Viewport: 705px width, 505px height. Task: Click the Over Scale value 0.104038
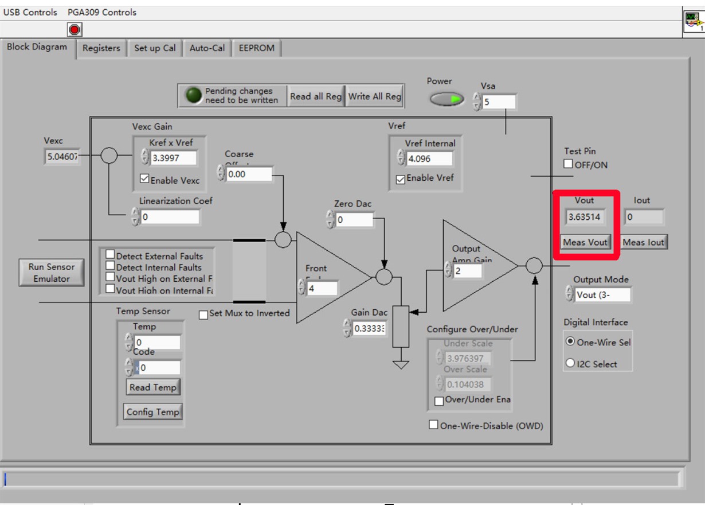click(468, 384)
